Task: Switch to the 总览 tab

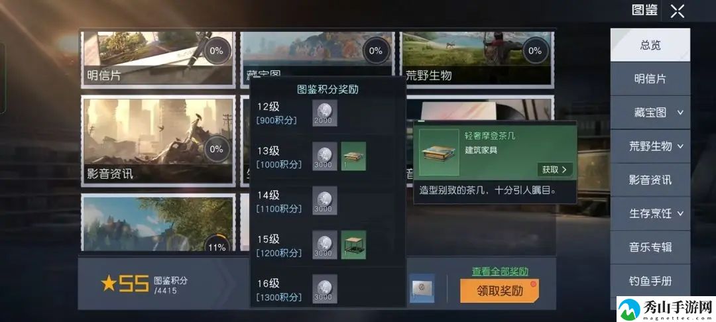Action: 650,44
